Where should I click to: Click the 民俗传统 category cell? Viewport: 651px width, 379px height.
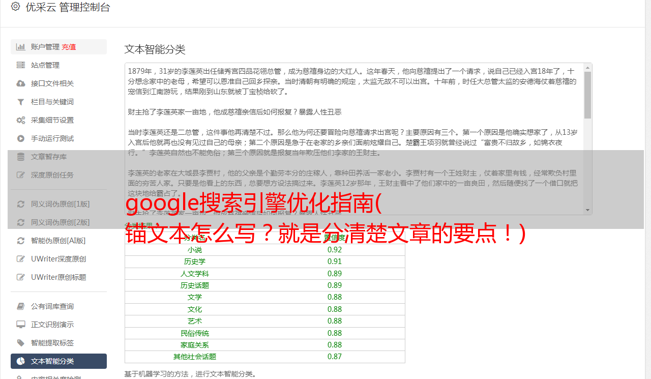tap(195, 333)
